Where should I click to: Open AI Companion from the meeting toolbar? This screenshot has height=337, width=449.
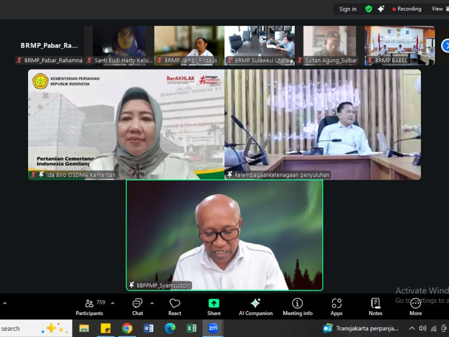(x=255, y=307)
